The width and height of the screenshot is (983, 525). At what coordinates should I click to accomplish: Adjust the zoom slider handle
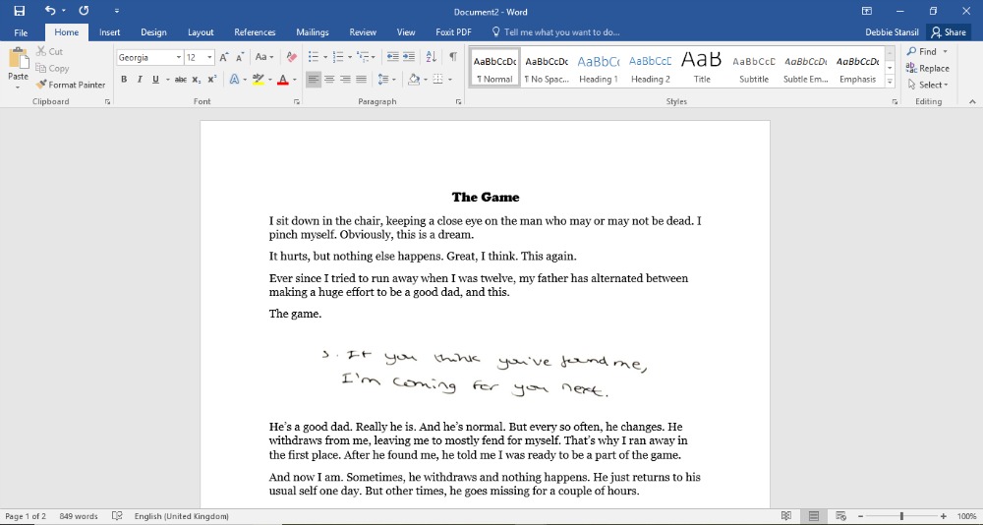click(x=901, y=516)
